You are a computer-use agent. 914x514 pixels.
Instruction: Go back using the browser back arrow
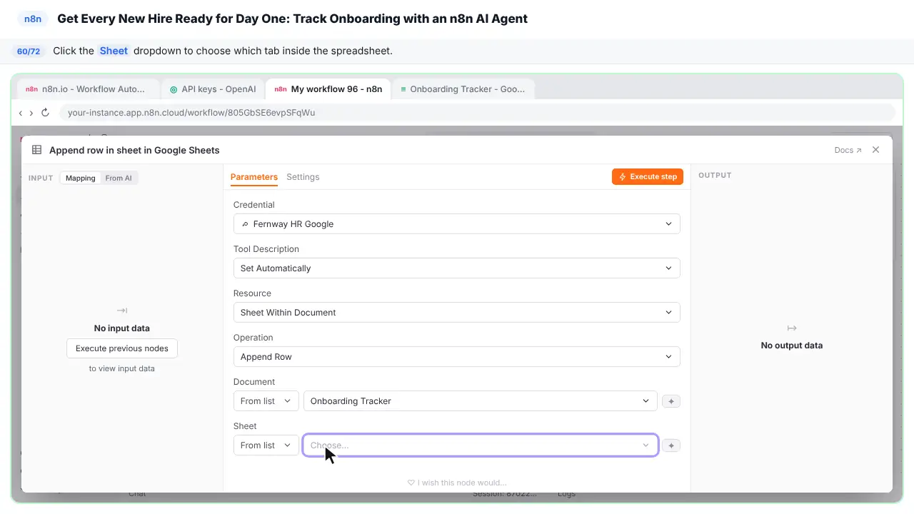tap(21, 113)
